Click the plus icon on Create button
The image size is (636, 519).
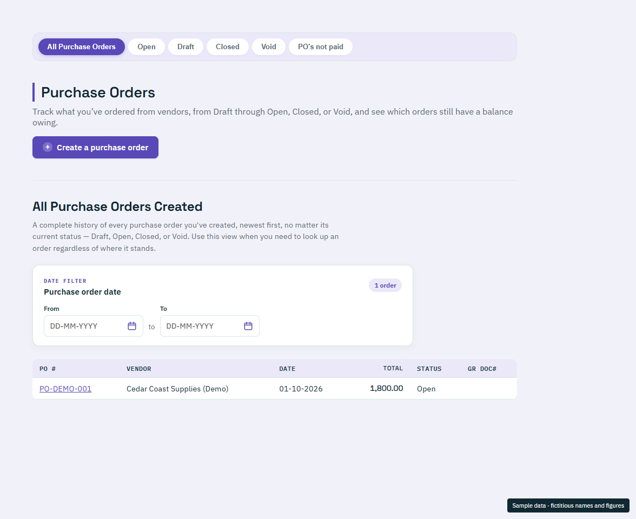[x=48, y=147]
